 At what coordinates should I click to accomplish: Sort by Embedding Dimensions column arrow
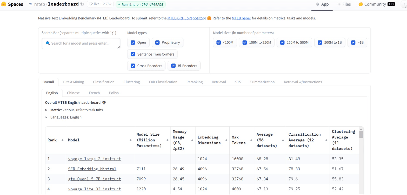click(226, 140)
